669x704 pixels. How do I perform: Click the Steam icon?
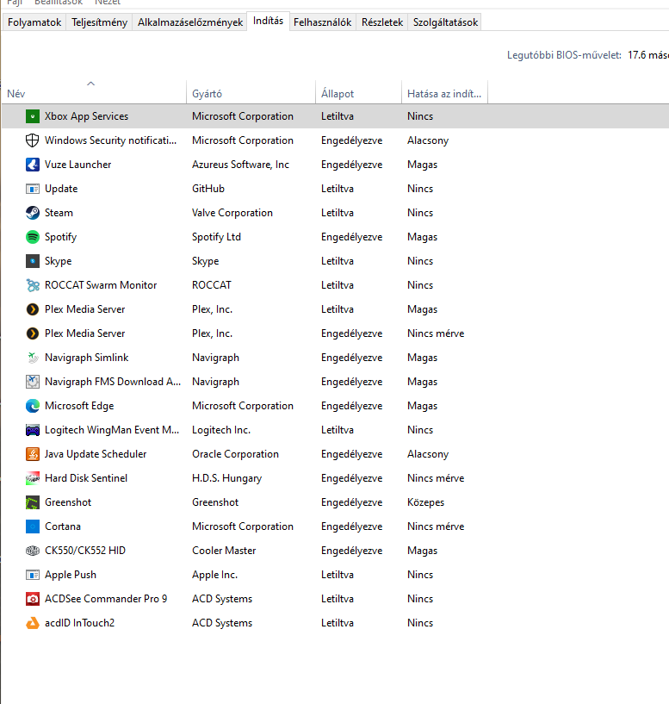coord(33,213)
